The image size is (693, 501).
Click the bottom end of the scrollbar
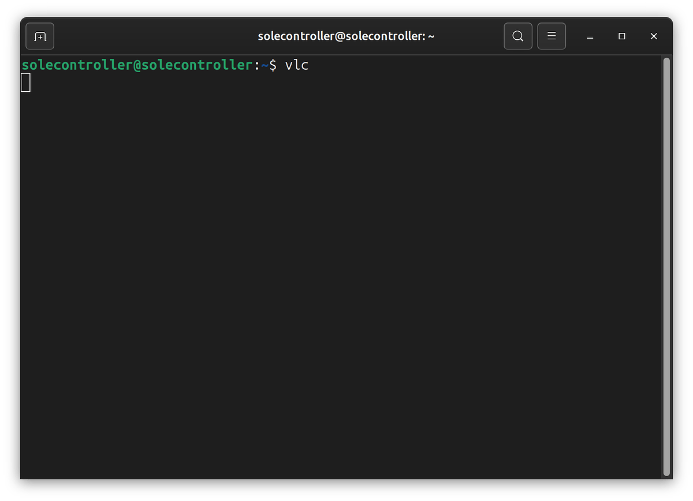click(x=666, y=472)
